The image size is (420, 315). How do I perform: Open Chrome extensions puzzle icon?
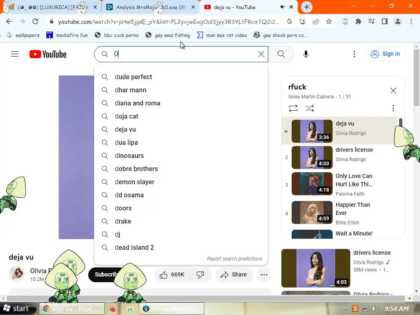358,21
